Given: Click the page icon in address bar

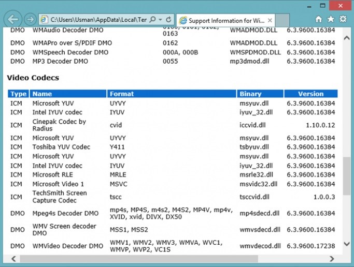Looking at the screenshot, I should pyautogui.click(x=44, y=20).
